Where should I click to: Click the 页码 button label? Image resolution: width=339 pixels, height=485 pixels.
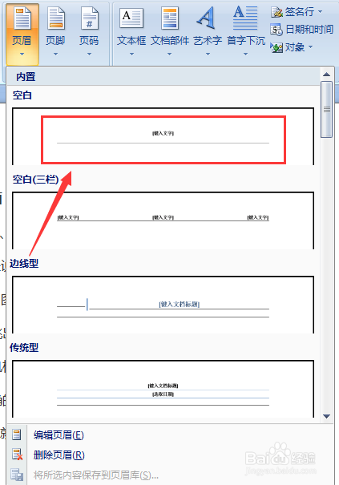point(89,41)
